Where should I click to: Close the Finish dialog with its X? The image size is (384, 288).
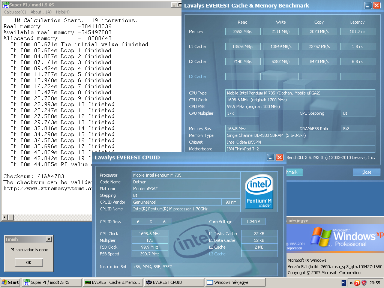click(x=49, y=239)
